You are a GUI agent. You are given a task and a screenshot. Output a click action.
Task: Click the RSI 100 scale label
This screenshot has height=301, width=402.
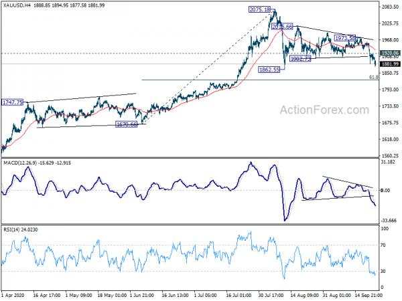pos(385,229)
